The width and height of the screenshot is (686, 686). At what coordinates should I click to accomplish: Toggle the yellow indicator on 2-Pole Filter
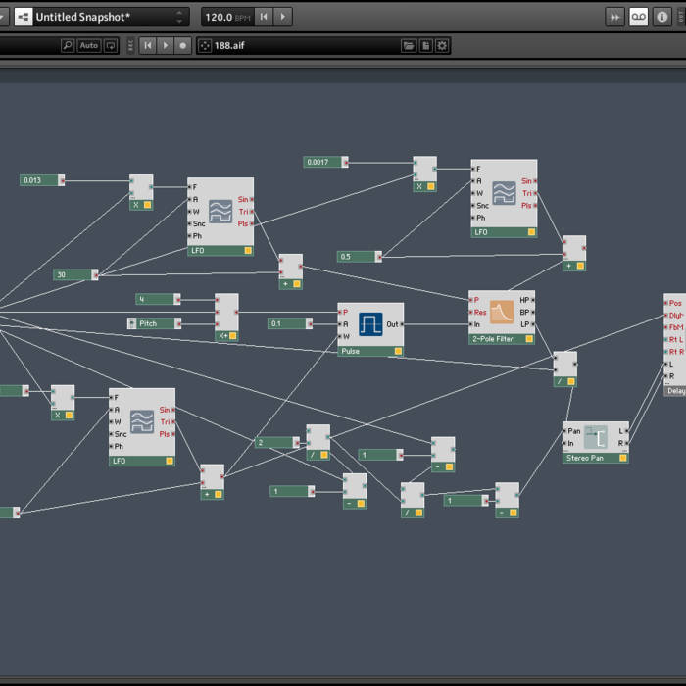(528, 339)
